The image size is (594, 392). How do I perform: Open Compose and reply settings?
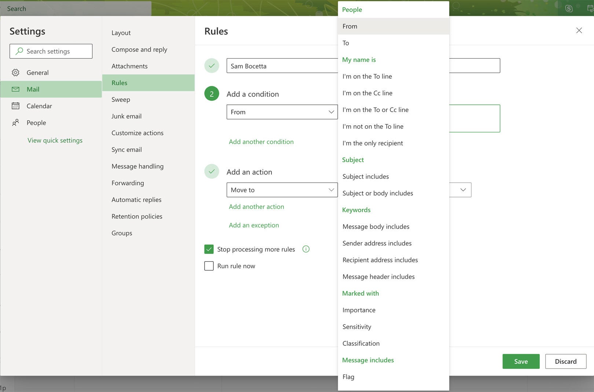[x=148, y=49]
